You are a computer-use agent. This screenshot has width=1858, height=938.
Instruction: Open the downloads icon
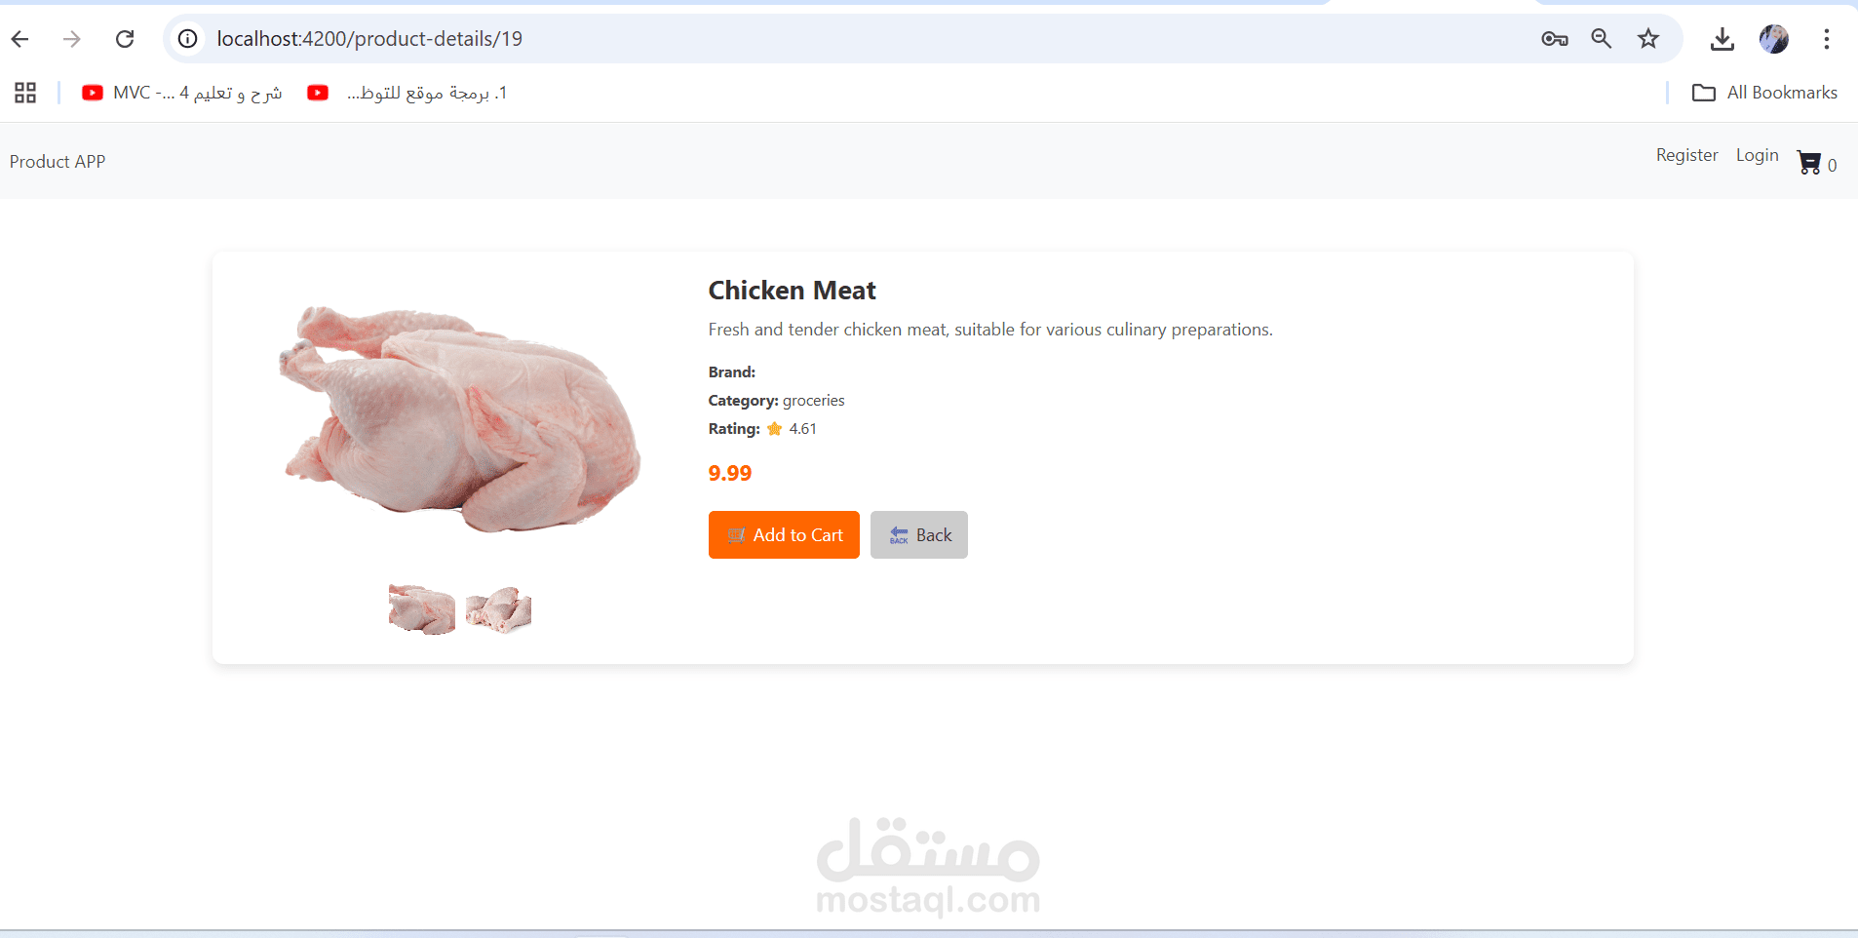coord(1723,39)
